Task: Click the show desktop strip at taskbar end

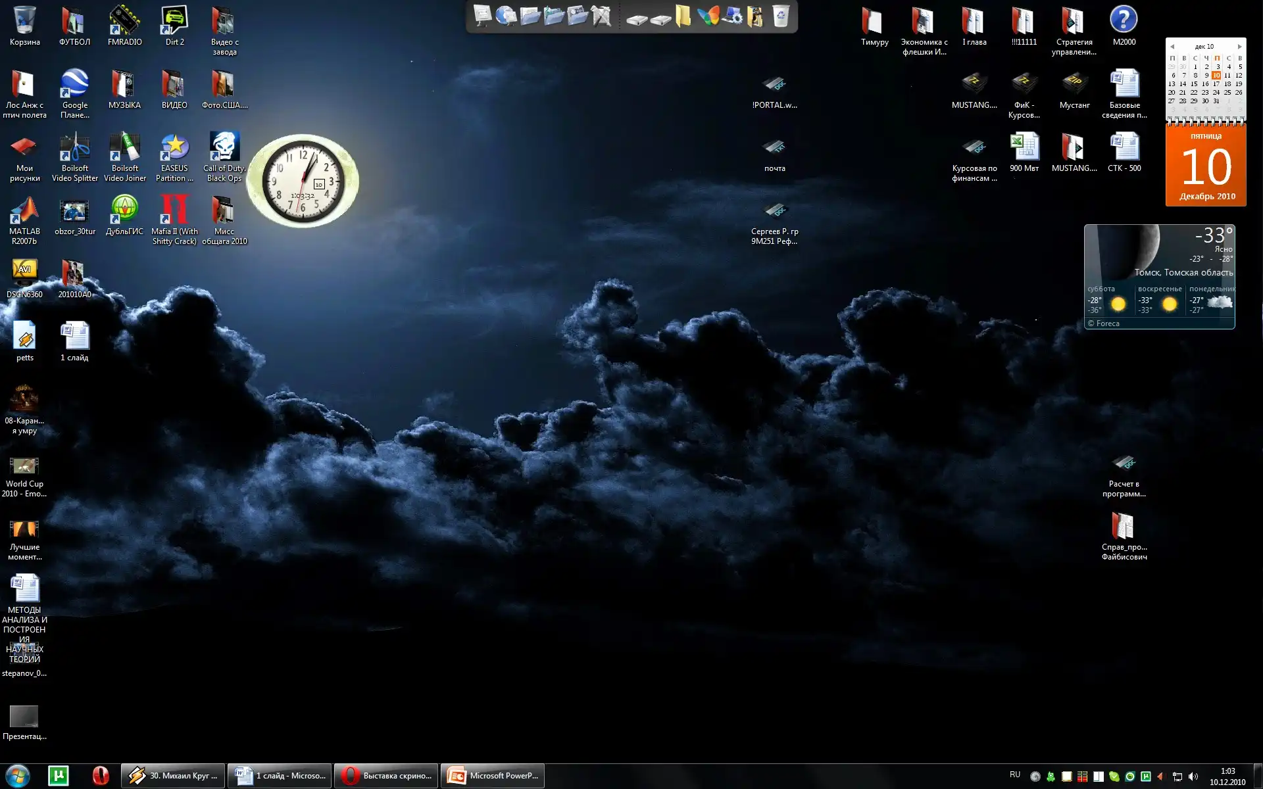Action: coord(1258,776)
